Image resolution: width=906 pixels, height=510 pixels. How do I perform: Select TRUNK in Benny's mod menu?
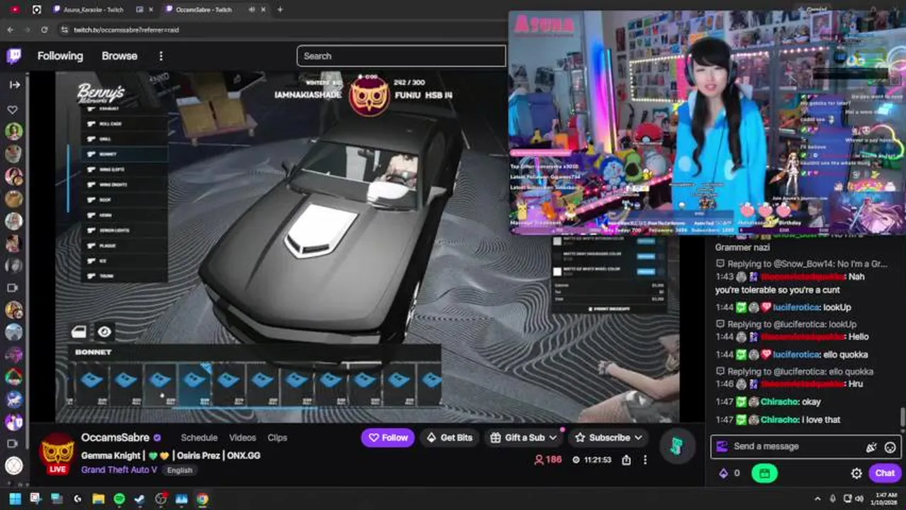(x=125, y=276)
